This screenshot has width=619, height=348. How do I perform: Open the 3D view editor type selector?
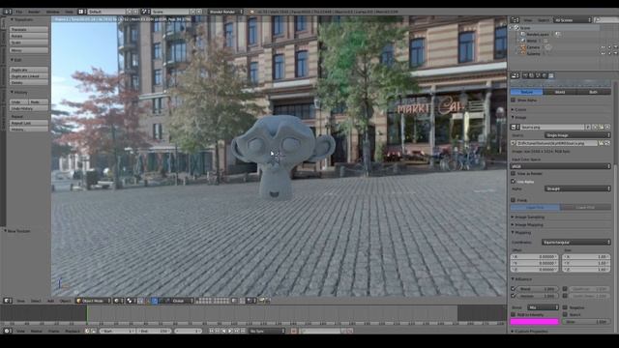pyautogui.click(x=8, y=301)
